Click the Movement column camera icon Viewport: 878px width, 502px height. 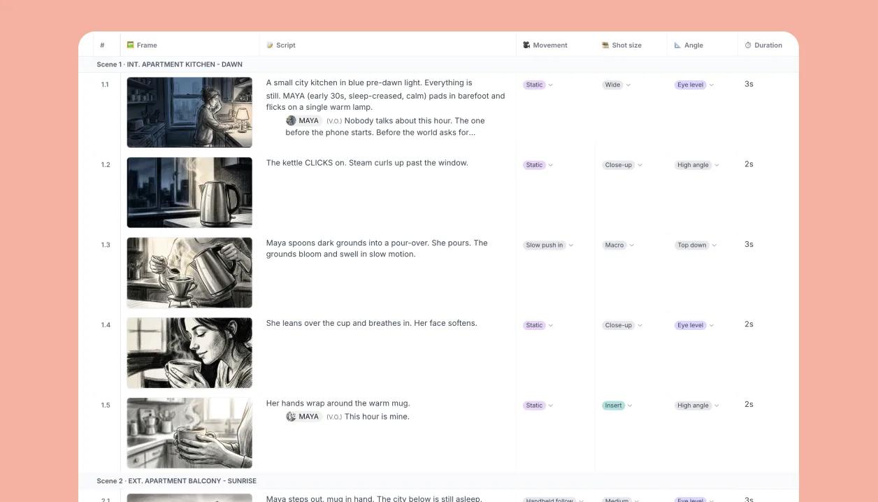click(526, 45)
